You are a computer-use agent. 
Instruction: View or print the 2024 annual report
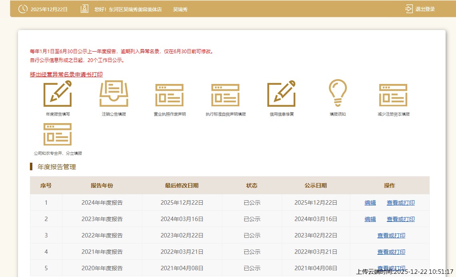click(400, 203)
